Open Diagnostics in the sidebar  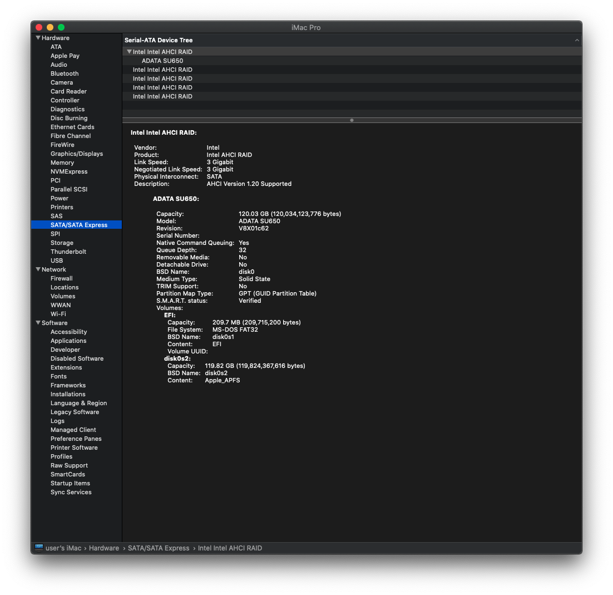point(67,109)
